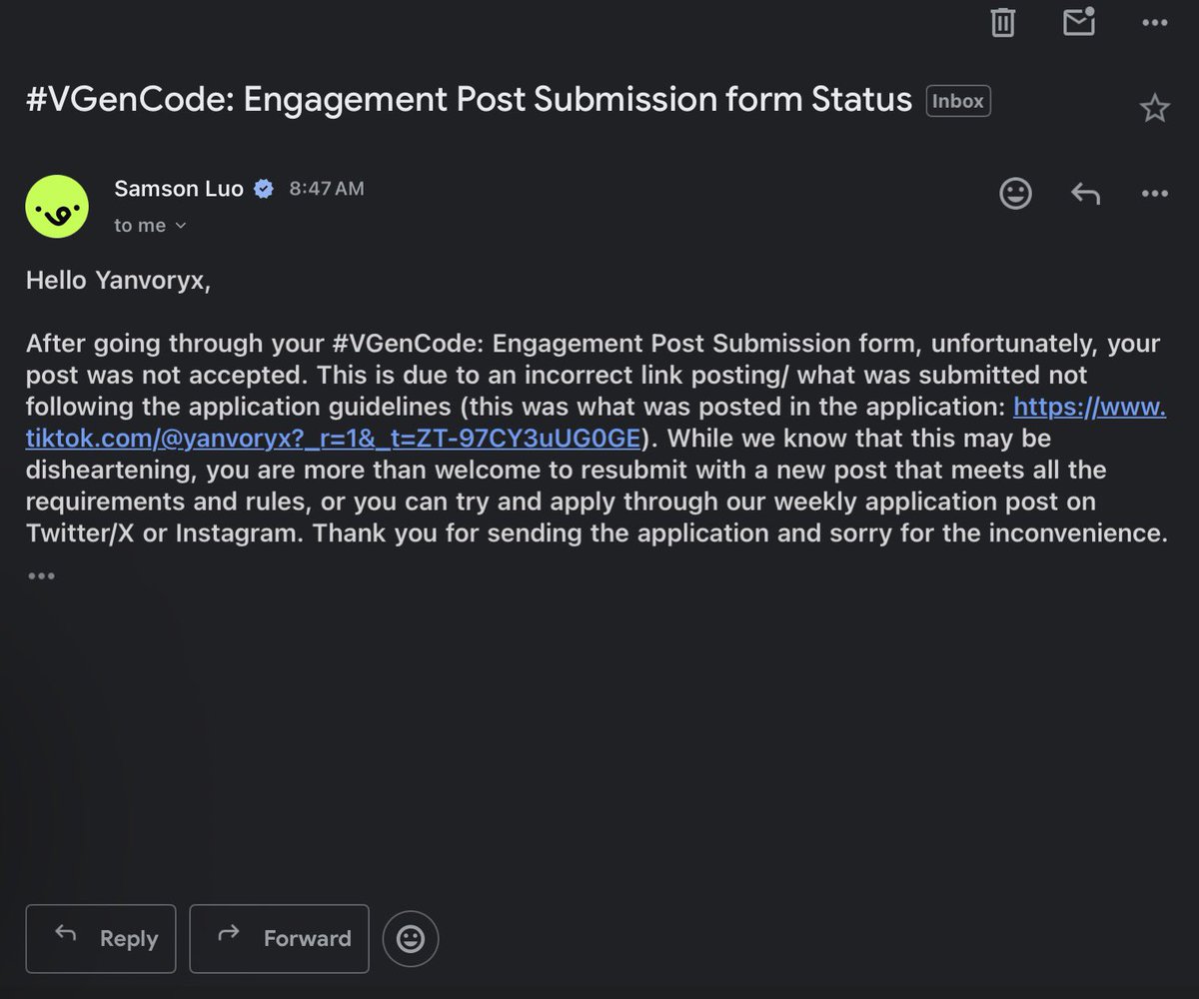Click the Forward button
Screen dimensions: 1199x999
click(279, 939)
